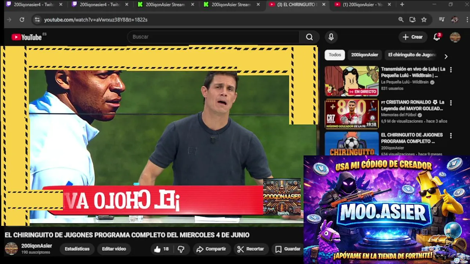Screen dimensions: 470x264
Task: Open options for the Cristiano Ronaldo video
Action: tap(451, 103)
